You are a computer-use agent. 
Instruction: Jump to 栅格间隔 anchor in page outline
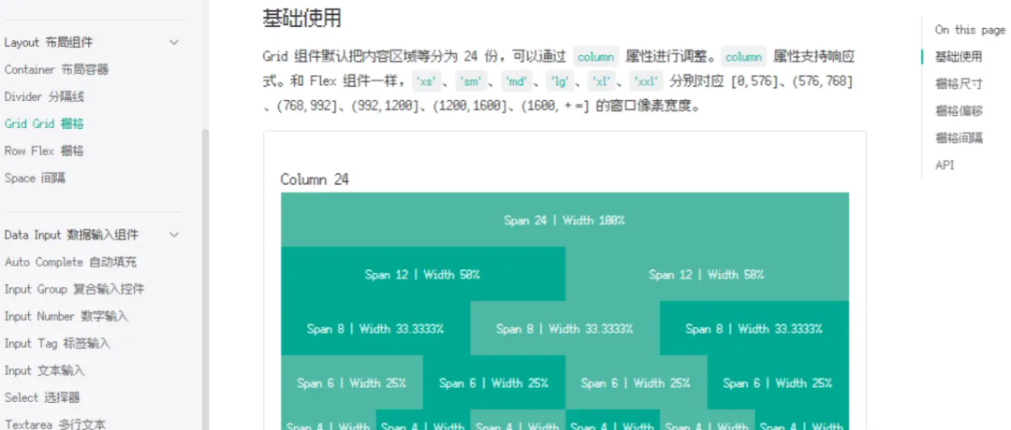[959, 137]
